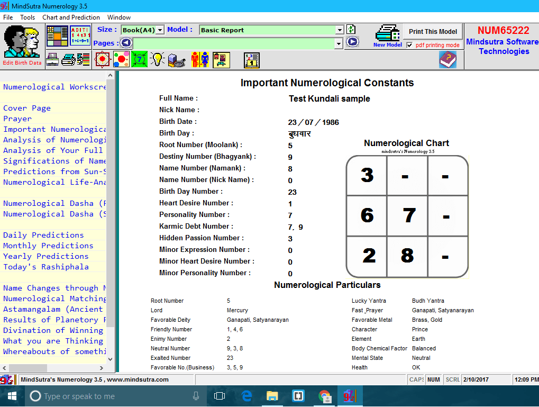Click the single page printer icon
Viewport: 539px width, 407px height.
[x=52, y=59]
